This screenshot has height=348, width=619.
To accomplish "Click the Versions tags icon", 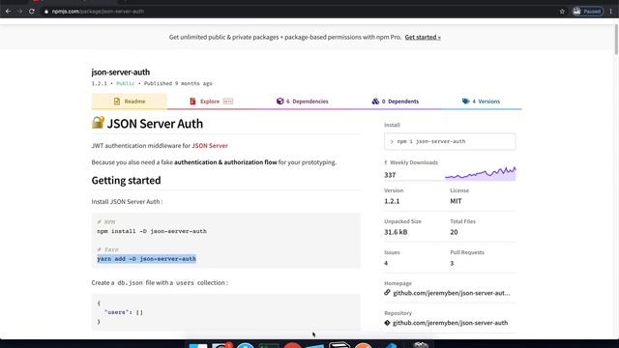I will (x=466, y=101).
